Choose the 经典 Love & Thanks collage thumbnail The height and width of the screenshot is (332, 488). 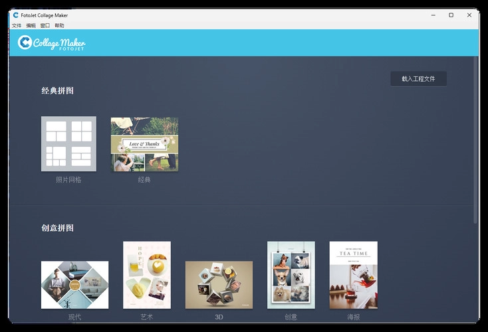[x=144, y=144]
